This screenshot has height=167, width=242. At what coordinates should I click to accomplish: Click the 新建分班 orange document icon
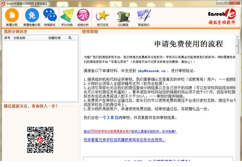(12, 15)
